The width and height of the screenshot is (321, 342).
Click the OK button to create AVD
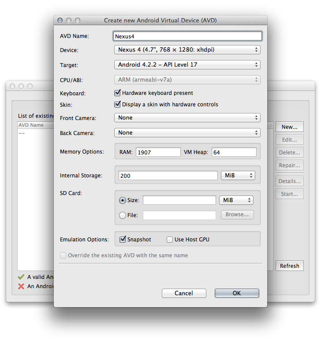(237, 293)
